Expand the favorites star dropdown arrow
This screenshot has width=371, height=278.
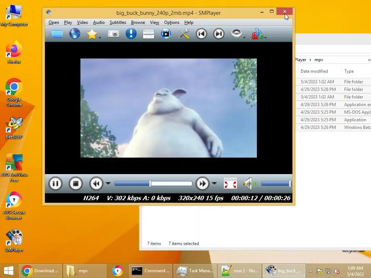point(100,37)
